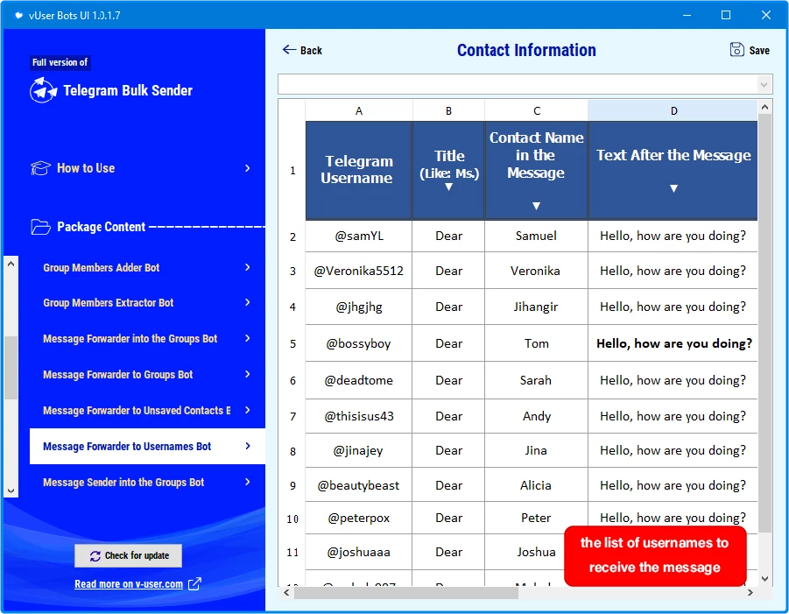Click the How to Use graduation cap icon
The image size is (789, 614).
coord(40,168)
